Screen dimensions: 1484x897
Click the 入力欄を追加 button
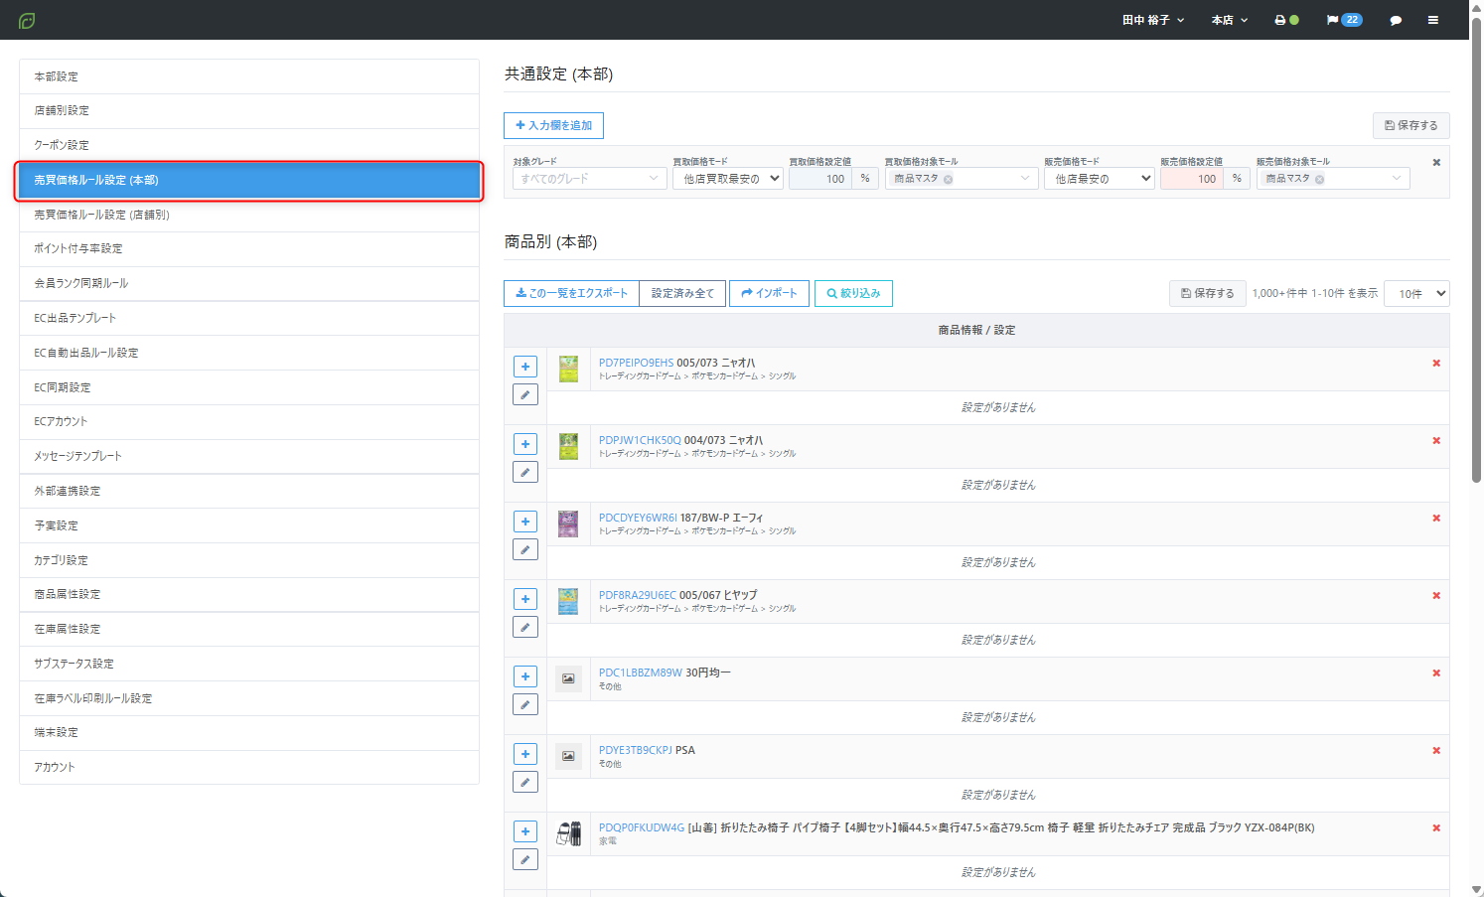(x=553, y=125)
